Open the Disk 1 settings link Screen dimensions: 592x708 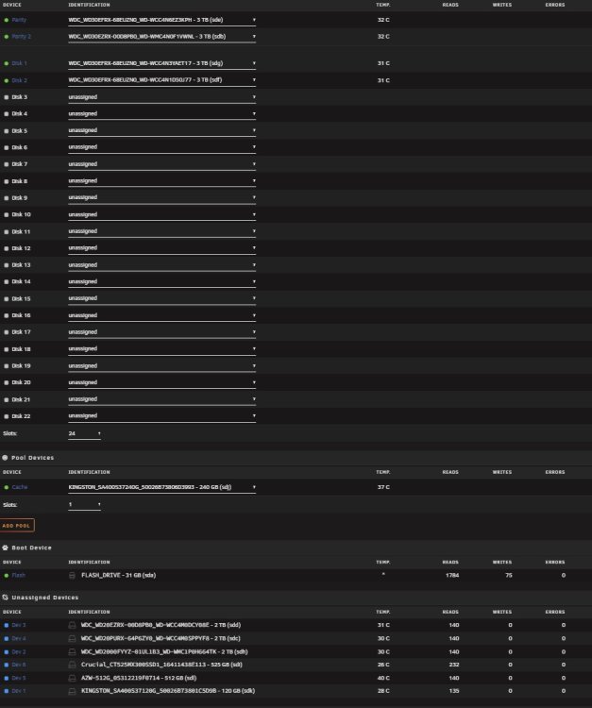tap(19, 63)
